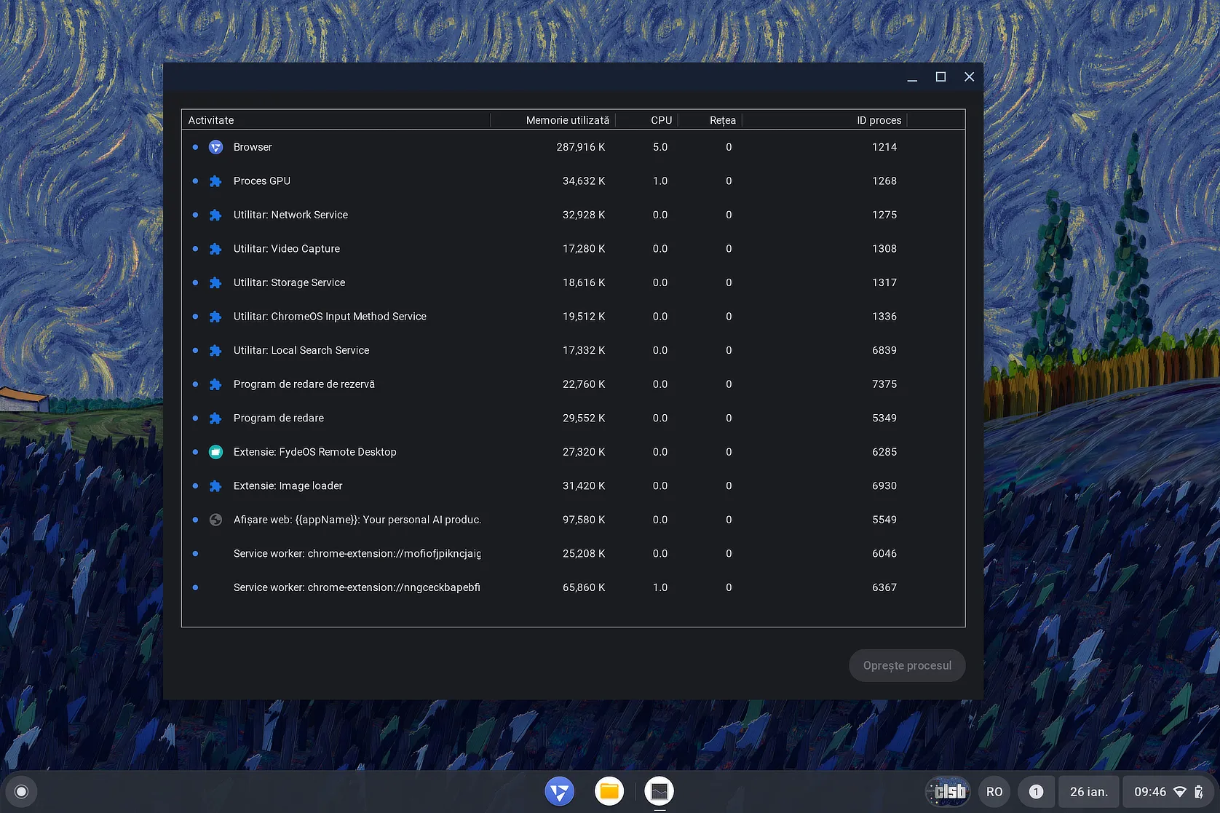1220x813 pixels.
Task: Sort by ID proces column header
Action: click(x=879, y=120)
